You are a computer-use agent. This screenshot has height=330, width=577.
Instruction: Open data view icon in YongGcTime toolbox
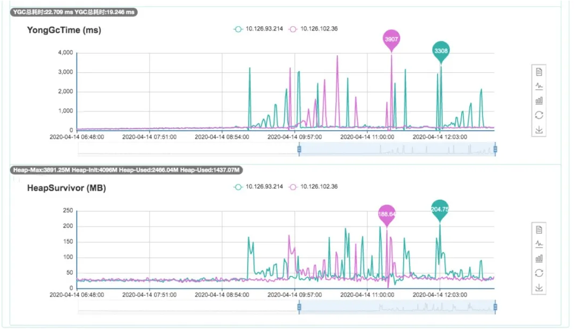click(539, 72)
